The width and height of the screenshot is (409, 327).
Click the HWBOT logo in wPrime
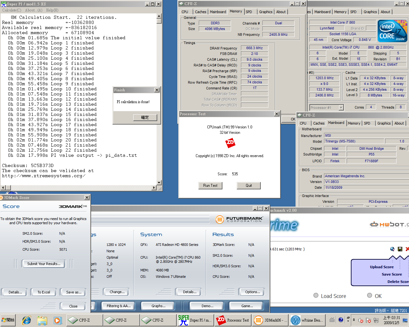(390, 224)
